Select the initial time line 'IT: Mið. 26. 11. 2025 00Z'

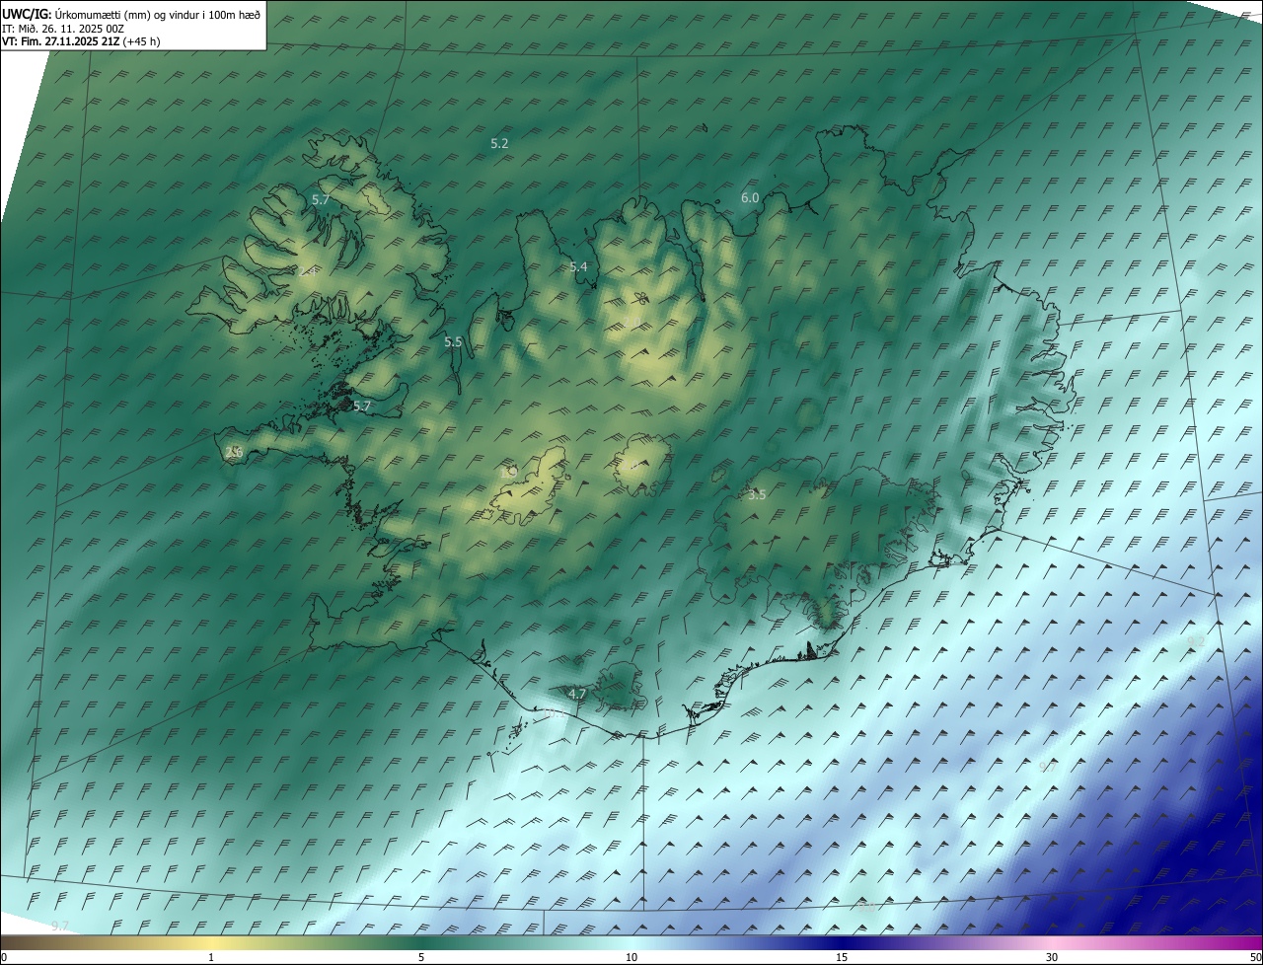pos(63,29)
